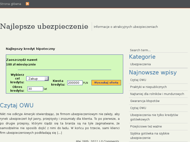Viewport: 190px width, 142px height.
Task: Open Szybka gotówka na szybkie ubezpieczenie post
Action: click(150, 135)
